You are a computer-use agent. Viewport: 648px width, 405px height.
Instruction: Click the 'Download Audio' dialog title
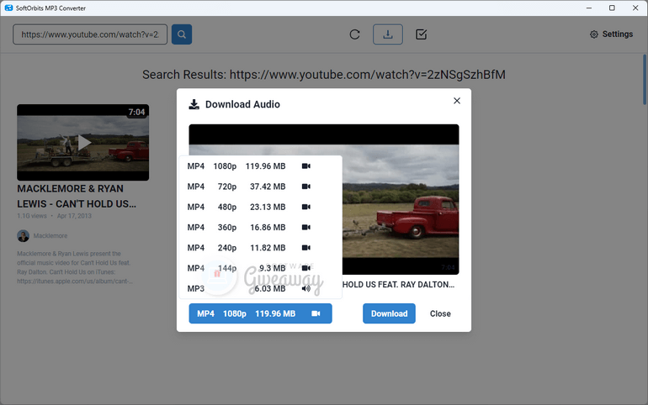pos(242,104)
